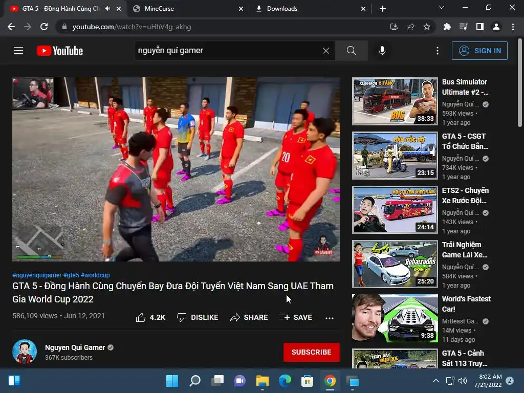Click the DISLIKE thumbs-down button
The width and height of the screenshot is (524, 393).
(x=198, y=317)
